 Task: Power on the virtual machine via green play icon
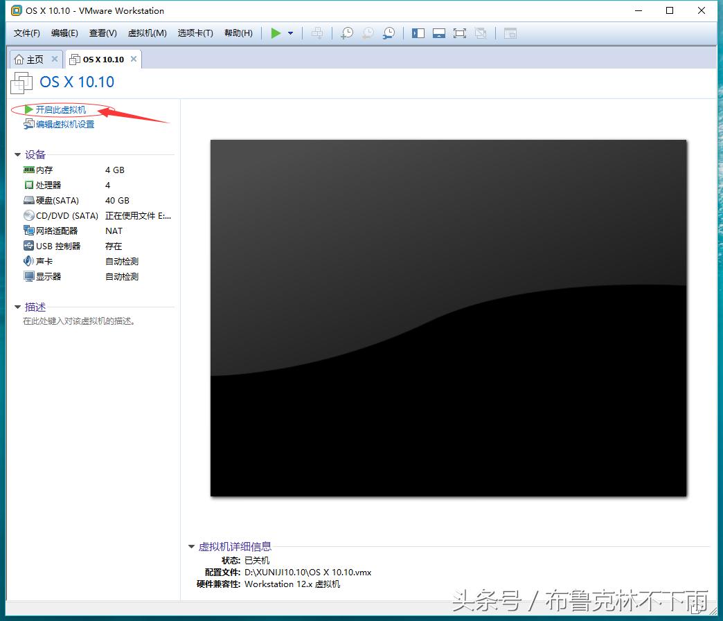click(x=276, y=33)
